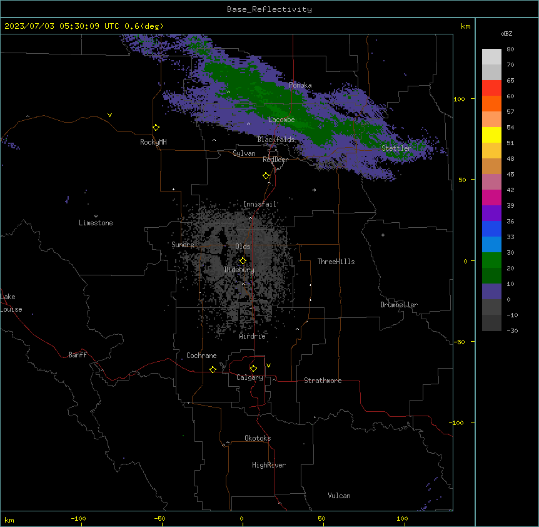
Task: Click the asterisk marker east of Innisfail
Action: [314, 190]
